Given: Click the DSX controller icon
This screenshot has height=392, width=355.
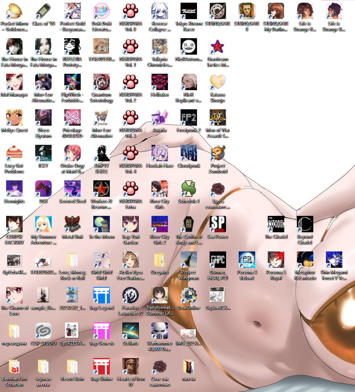Looking at the screenshot, I should [43, 189].
